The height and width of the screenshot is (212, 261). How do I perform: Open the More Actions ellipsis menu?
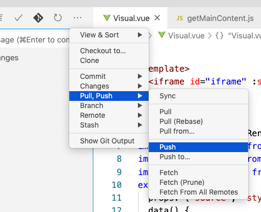tap(77, 17)
